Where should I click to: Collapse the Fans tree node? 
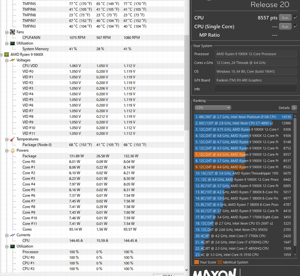point(7,32)
